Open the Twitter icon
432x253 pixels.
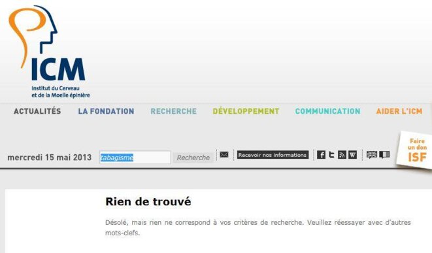pos(331,154)
